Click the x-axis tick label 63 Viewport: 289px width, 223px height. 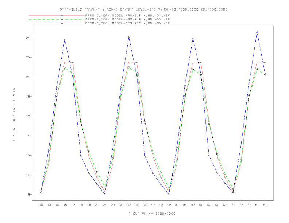(x=209, y=205)
